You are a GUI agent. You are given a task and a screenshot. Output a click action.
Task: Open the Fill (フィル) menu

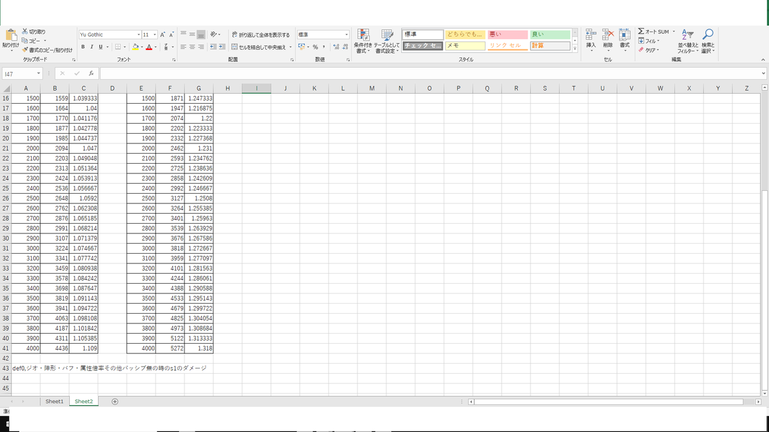click(649, 41)
